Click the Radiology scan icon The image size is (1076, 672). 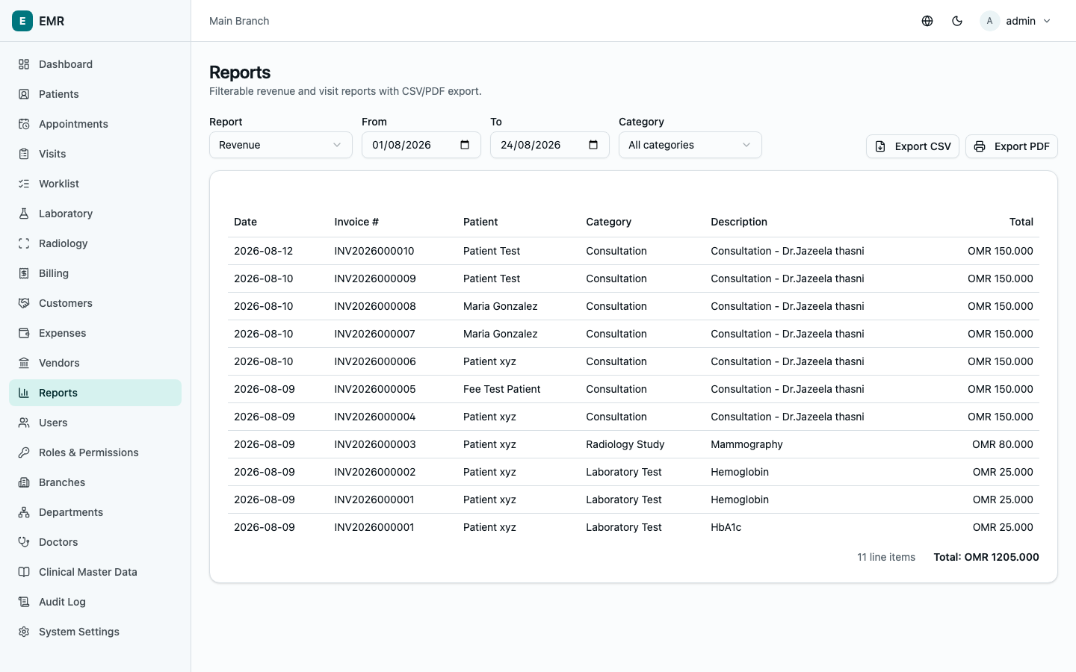(x=24, y=243)
